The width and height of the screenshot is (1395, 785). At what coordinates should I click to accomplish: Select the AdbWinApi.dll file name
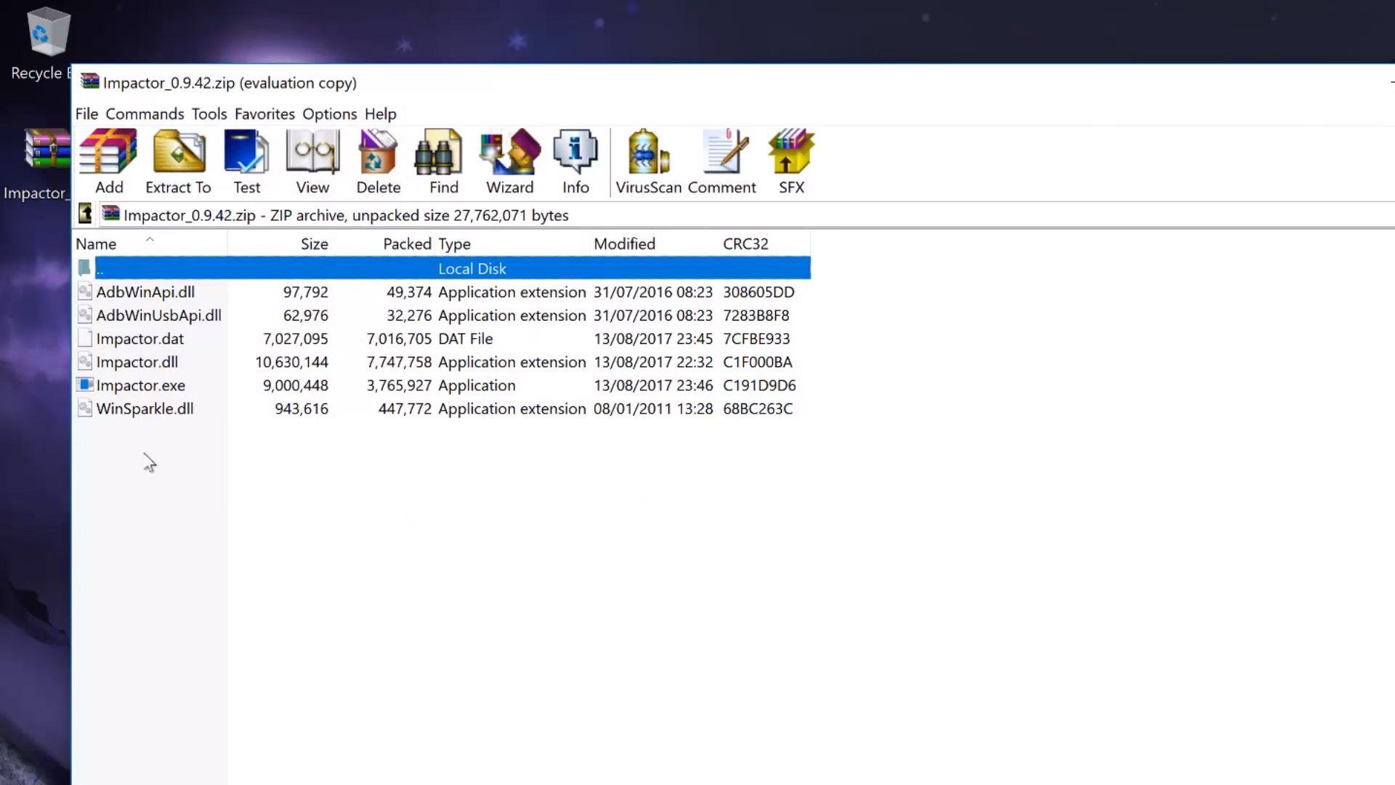tap(145, 292)
